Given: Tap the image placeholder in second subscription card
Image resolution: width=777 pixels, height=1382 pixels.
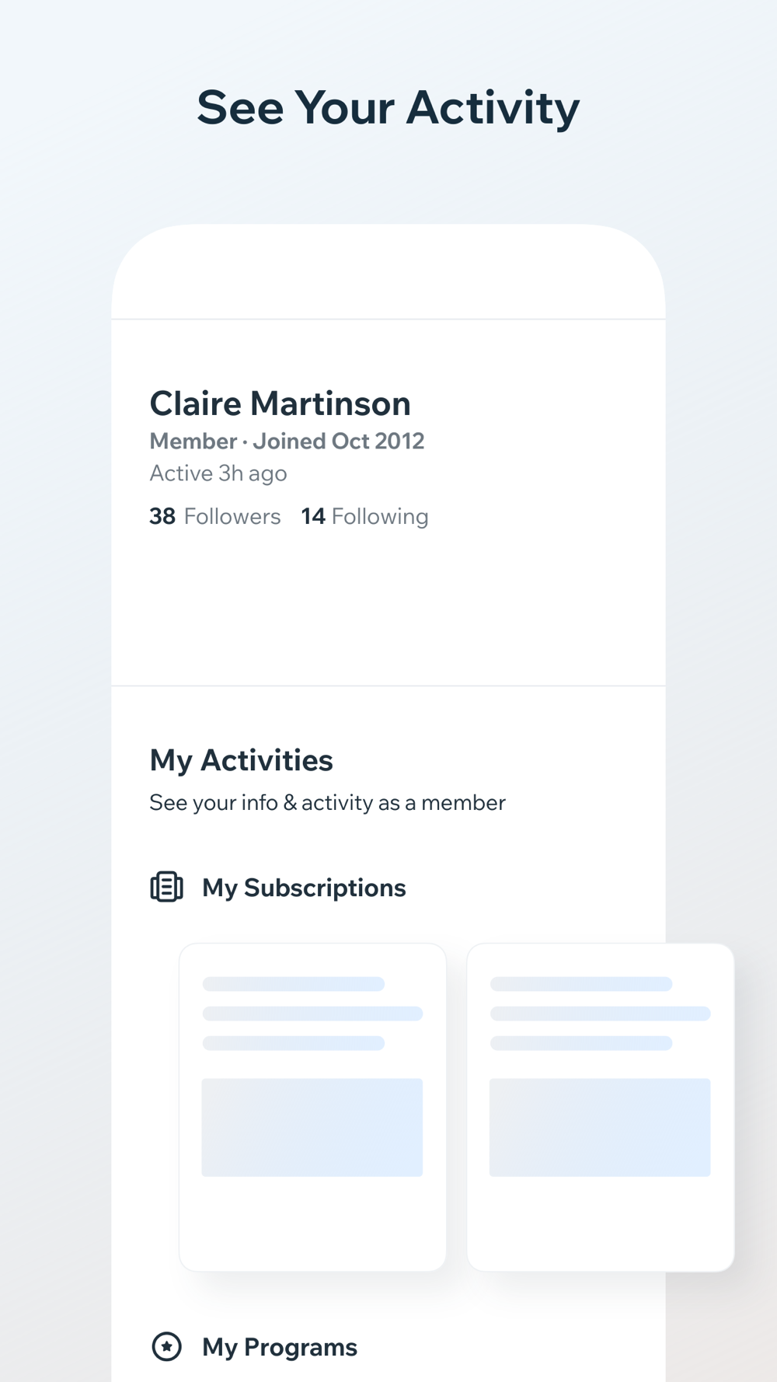Looking at the screenshot, I should pyautogui.click(x=600, y=1127).
